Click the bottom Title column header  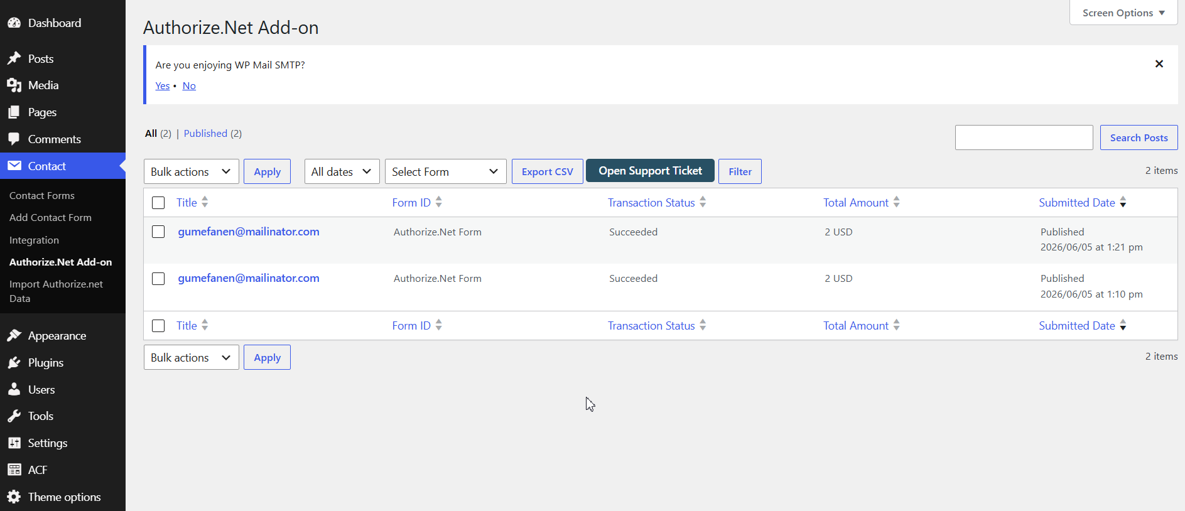point(187,326)
